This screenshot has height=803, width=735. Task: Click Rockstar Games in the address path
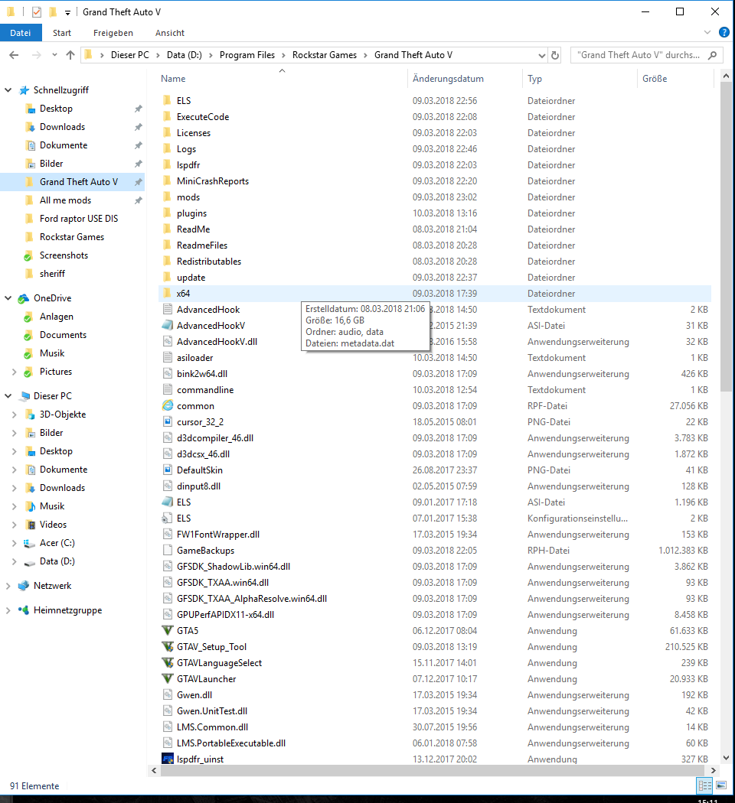325,55
